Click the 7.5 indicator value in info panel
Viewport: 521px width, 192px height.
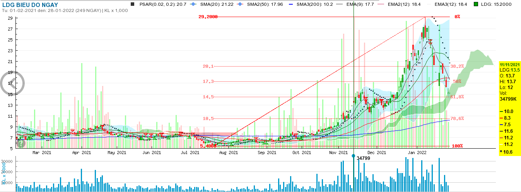(x=508, y=125)
